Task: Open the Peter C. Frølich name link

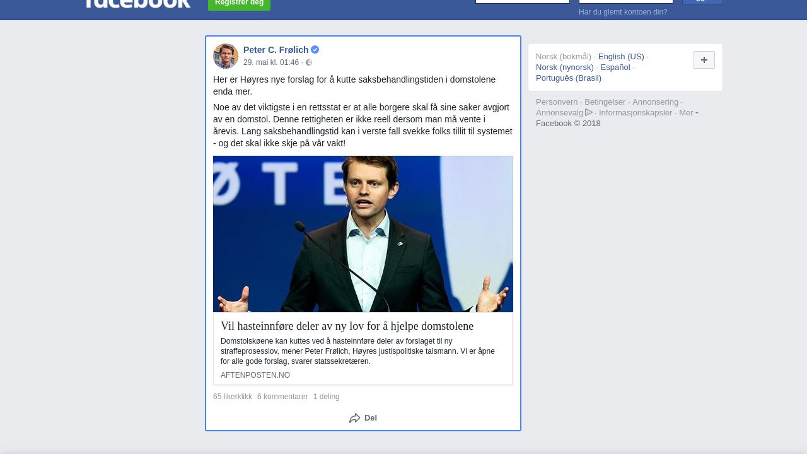Action: (x=276, y=50)
